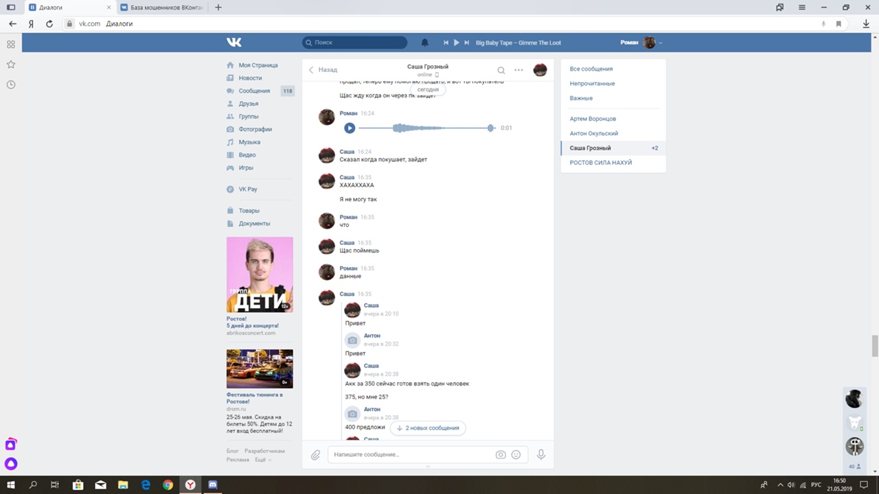Play the voice message from Роман

coord(350,128)
